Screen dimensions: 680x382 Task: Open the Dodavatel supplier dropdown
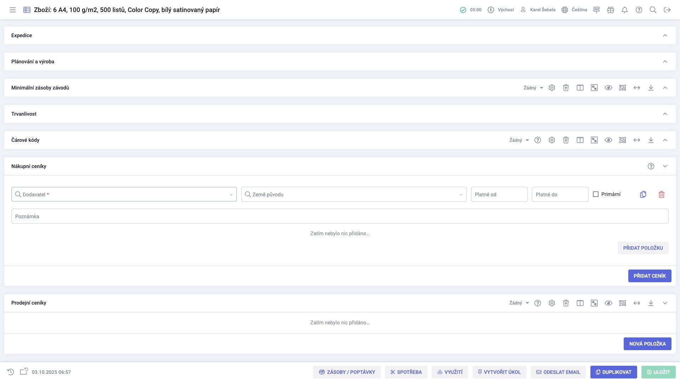124,195
